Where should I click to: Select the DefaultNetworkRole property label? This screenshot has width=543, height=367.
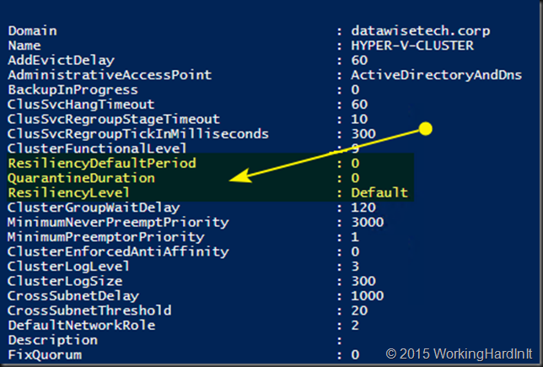pyautogui.click(x=82, y=326)
